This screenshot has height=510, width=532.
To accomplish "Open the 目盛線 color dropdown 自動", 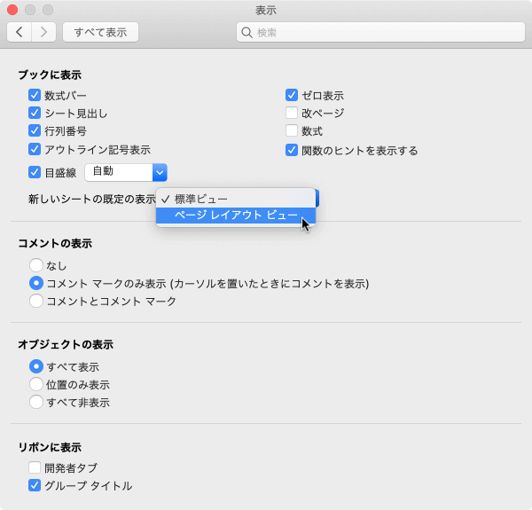I will 126,172.
